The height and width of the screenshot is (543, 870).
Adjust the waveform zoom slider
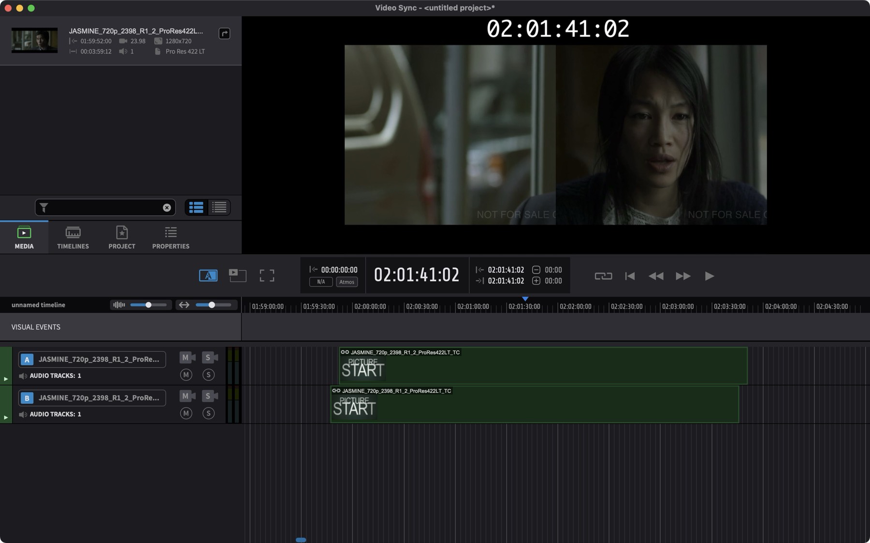pyautogui.click(x=148, y=305)
